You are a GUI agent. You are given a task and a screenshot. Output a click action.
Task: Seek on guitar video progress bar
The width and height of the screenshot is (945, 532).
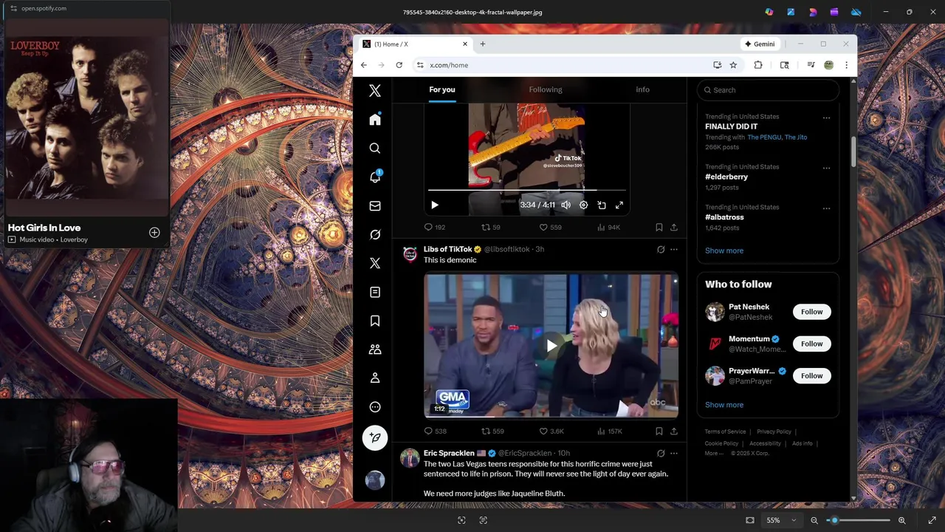528,191
